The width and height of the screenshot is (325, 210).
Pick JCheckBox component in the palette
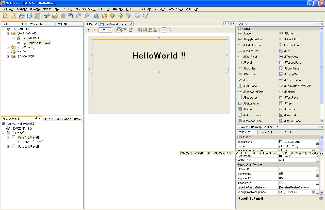(291, 39)
